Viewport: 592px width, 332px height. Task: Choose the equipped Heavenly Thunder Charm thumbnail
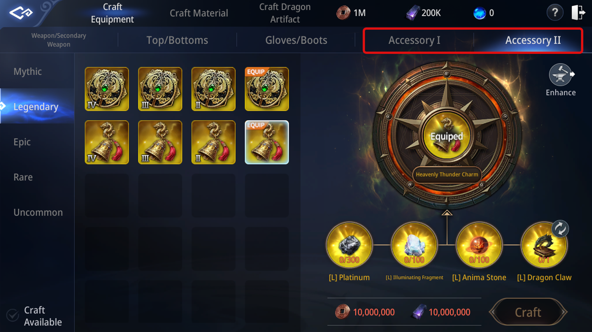267,142
